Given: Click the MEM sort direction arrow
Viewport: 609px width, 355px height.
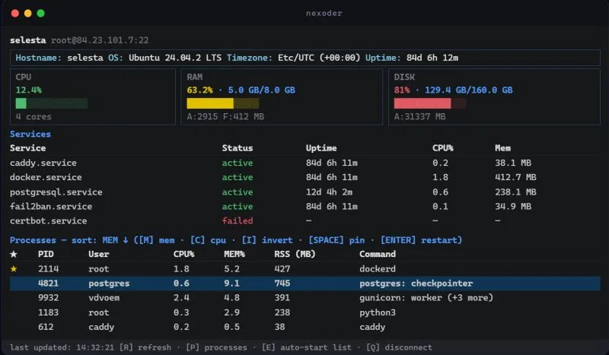Looking at the screenshot, I should click(126, 240).
